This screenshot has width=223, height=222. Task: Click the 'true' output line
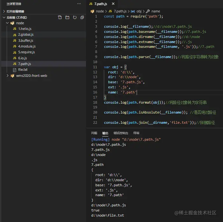pos(95,210)
